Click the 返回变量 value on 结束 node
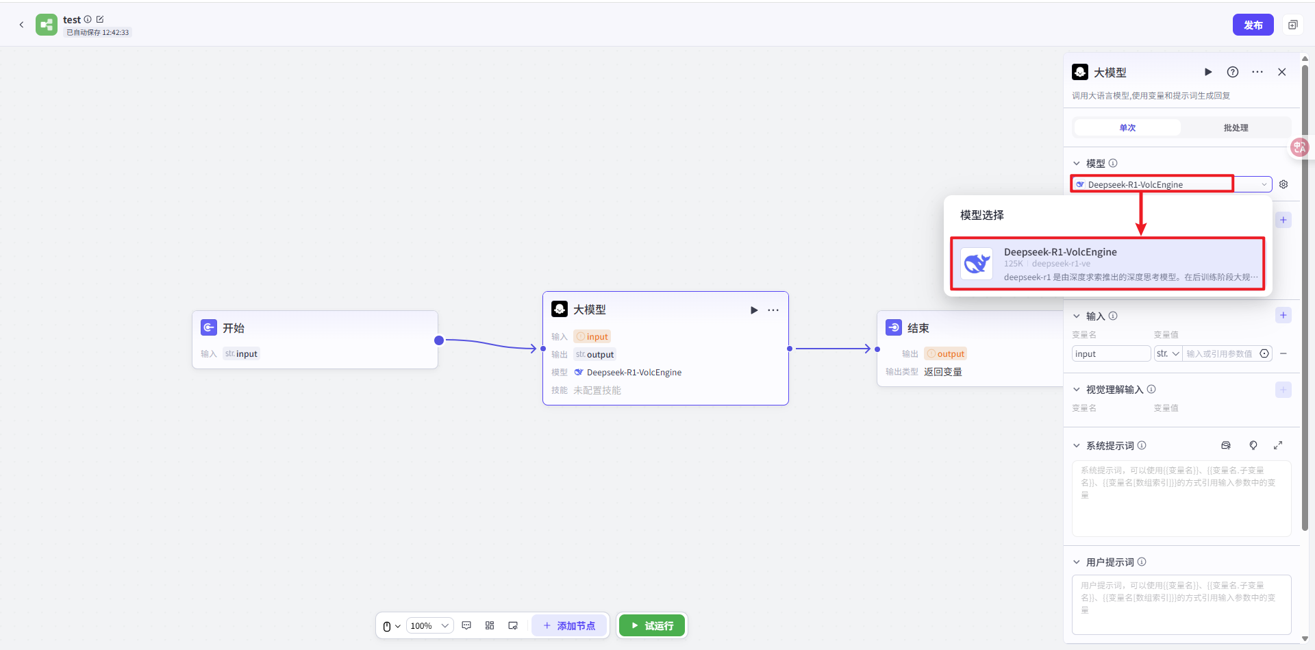The image size is (1315, 650). click(x=943, y=372)
